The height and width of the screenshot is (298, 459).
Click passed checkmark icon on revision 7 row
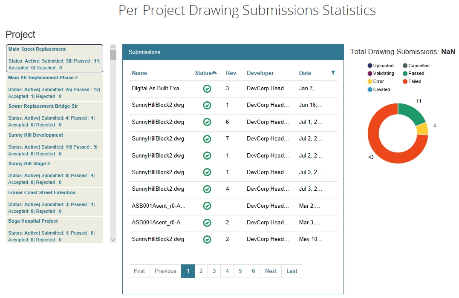[x=207, y=139]
